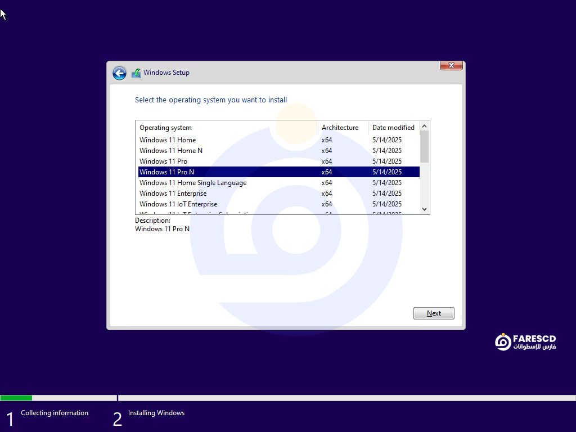This screenshot has width=576, height=432.
Task: Click the list's scroll down arrow
Action: coord(424,209)
